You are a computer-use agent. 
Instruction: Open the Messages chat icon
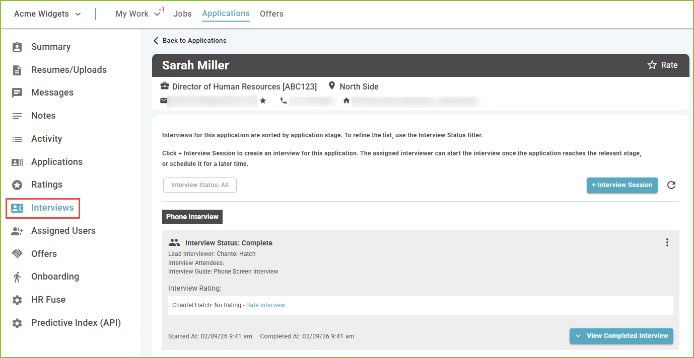17,93
